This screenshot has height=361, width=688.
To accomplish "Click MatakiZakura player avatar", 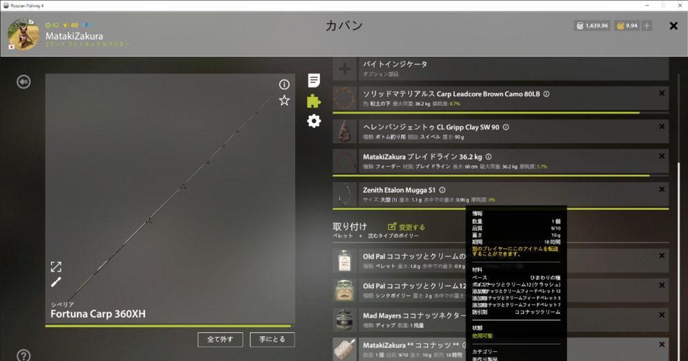I will point(23,34).
